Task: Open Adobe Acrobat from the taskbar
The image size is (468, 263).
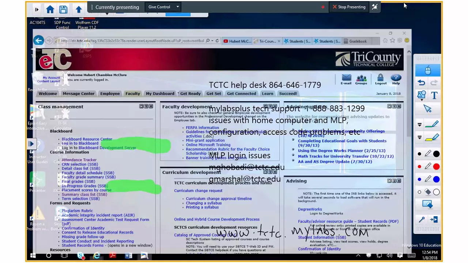Action: click(113, 255)
